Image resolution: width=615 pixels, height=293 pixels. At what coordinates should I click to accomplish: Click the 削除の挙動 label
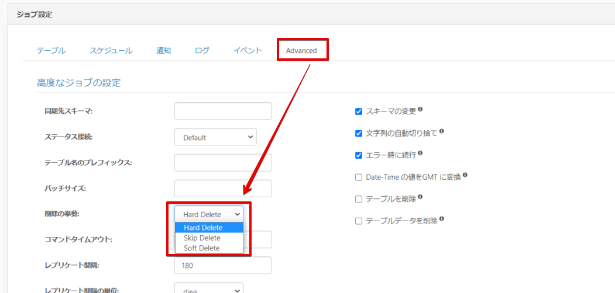click(x=62, y=214)
